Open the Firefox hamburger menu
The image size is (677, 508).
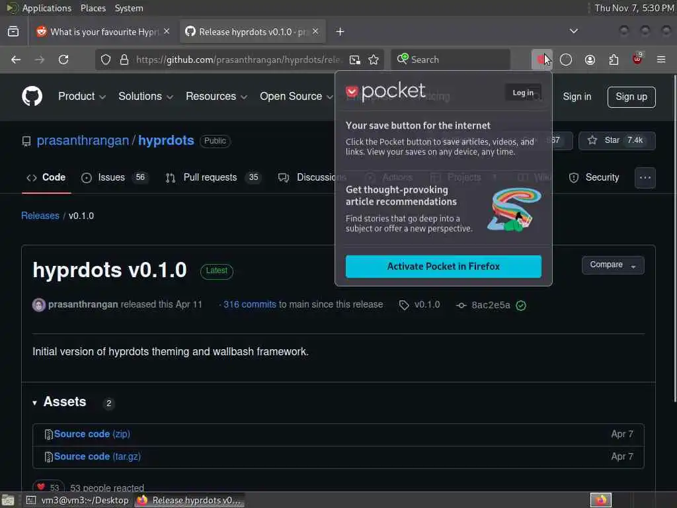tap(661, 60)
